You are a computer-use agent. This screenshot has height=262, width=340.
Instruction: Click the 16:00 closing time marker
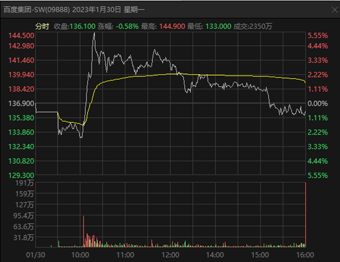305,255
